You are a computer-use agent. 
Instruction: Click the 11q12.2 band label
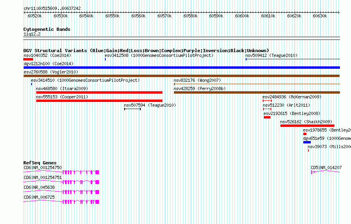tap(32, 34)
